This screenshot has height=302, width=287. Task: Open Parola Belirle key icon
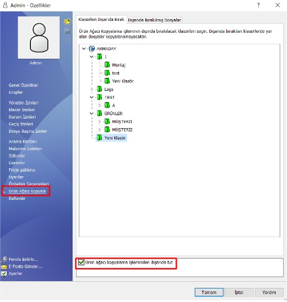coord(4,260)
